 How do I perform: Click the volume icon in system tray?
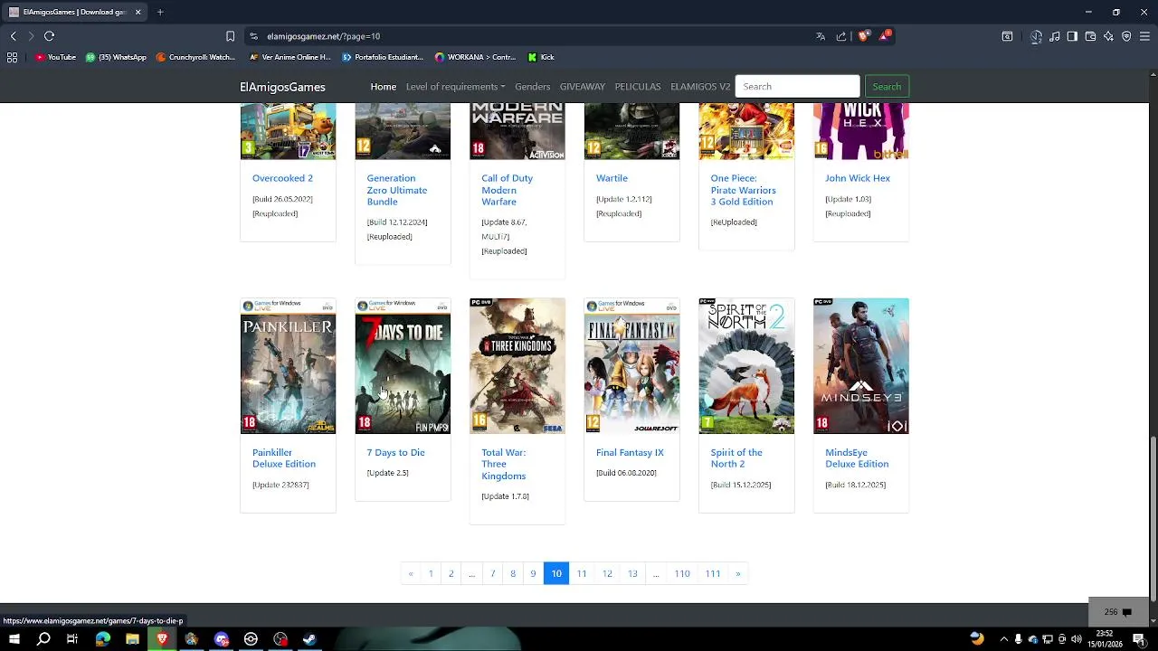(1076, 639)
